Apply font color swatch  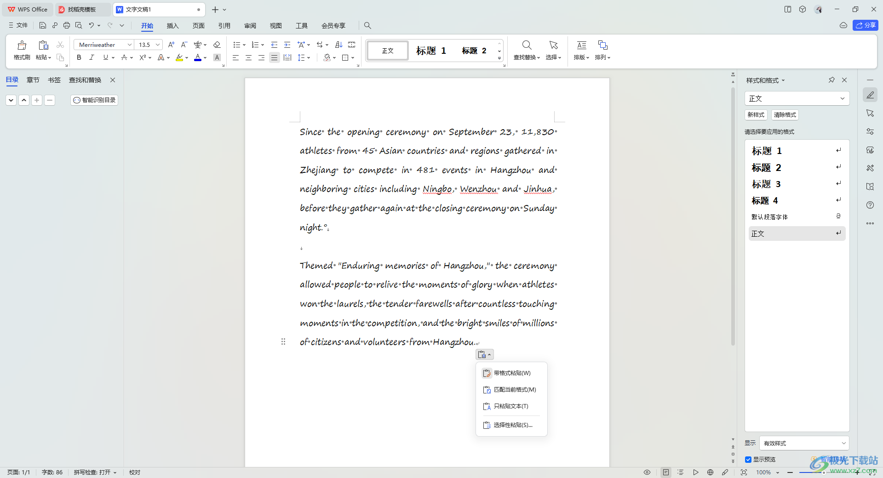tap(198, 57)
